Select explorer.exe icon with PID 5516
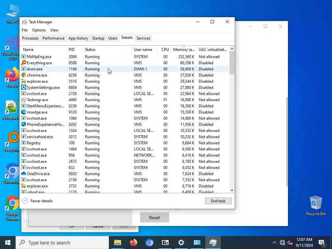This screenshot has height=249, width=332. click(x=24, y=81)
